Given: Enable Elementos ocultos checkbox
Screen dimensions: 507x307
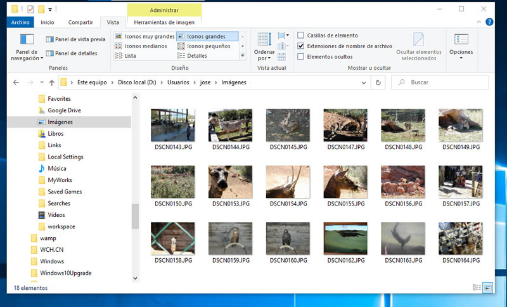Looking at the screenshot, I should (x=301, y=57).
